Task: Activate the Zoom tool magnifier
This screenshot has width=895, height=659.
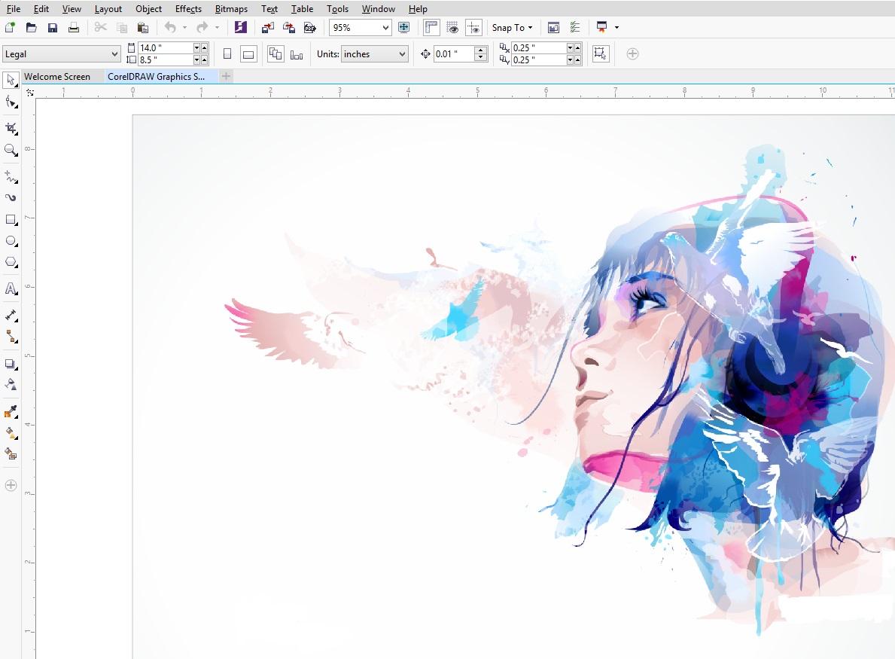Action: [x=11, y=150]
